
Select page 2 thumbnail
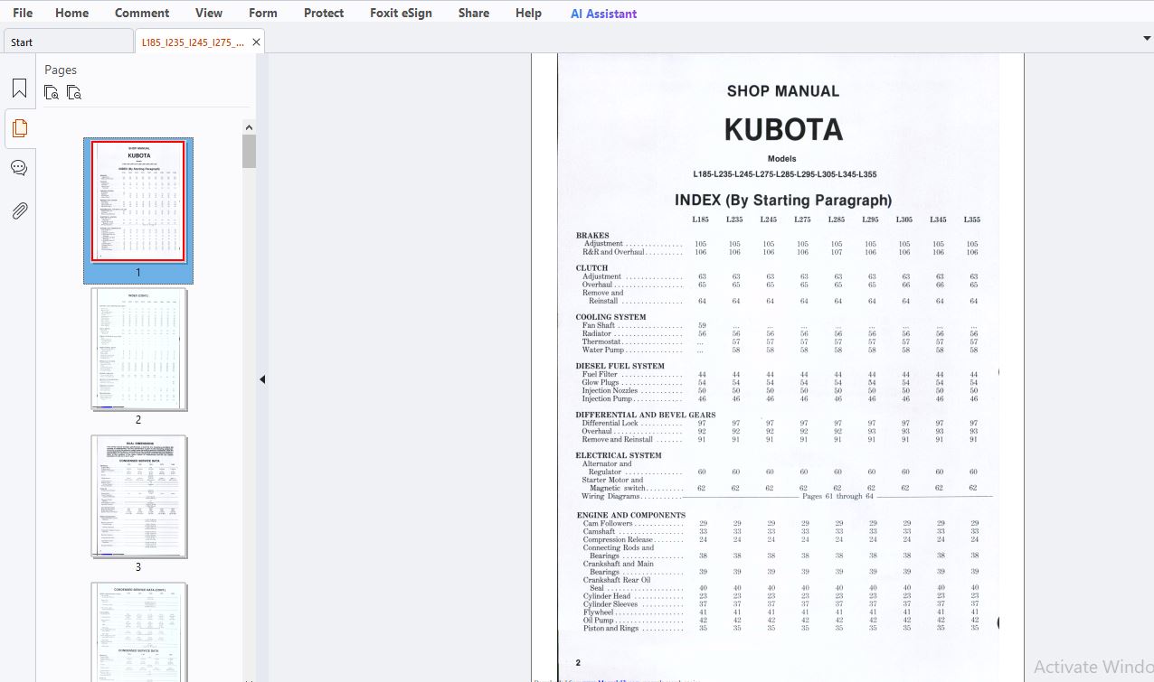pyautogui.click(x=138, y=349)
